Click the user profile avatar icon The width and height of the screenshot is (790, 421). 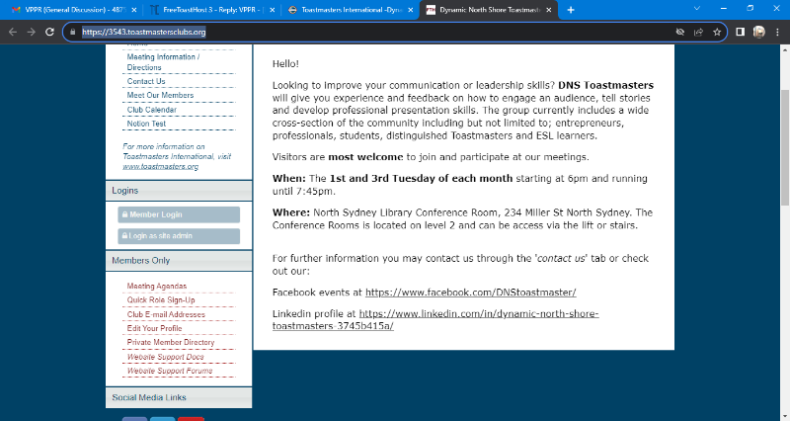[759, 32]
